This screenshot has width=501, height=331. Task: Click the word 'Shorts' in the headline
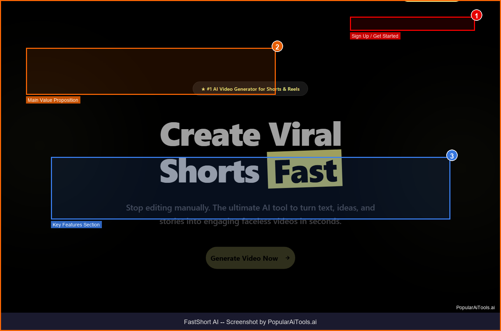click(x=210, y=171)
